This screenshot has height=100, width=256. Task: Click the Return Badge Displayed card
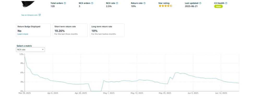click(x=33, y=30)
